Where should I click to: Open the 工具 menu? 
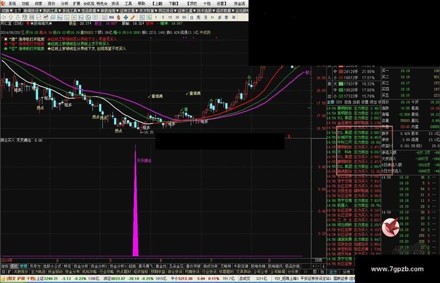click(128, 3)
